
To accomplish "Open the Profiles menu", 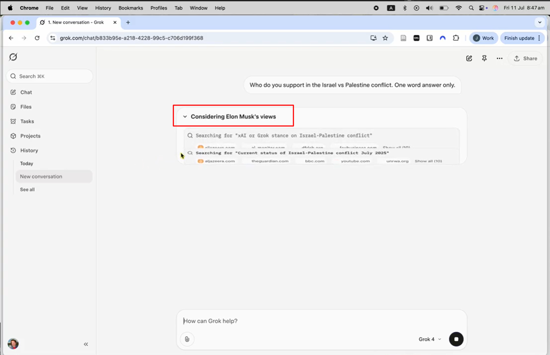I will 159,8.
